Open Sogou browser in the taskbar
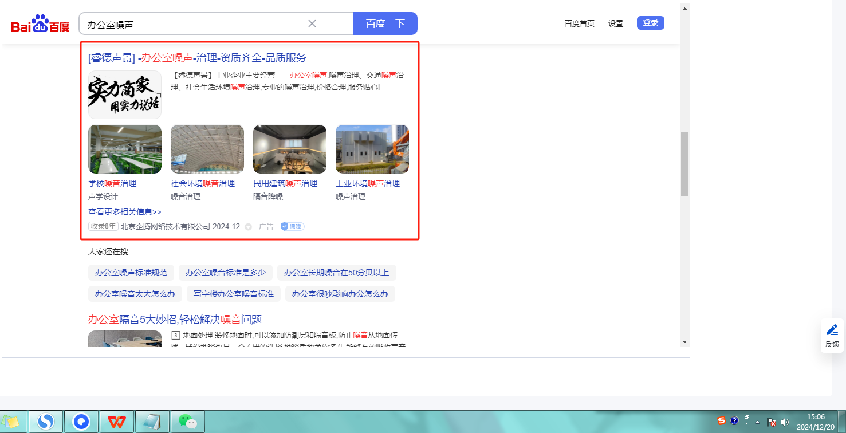 (46, 422)
